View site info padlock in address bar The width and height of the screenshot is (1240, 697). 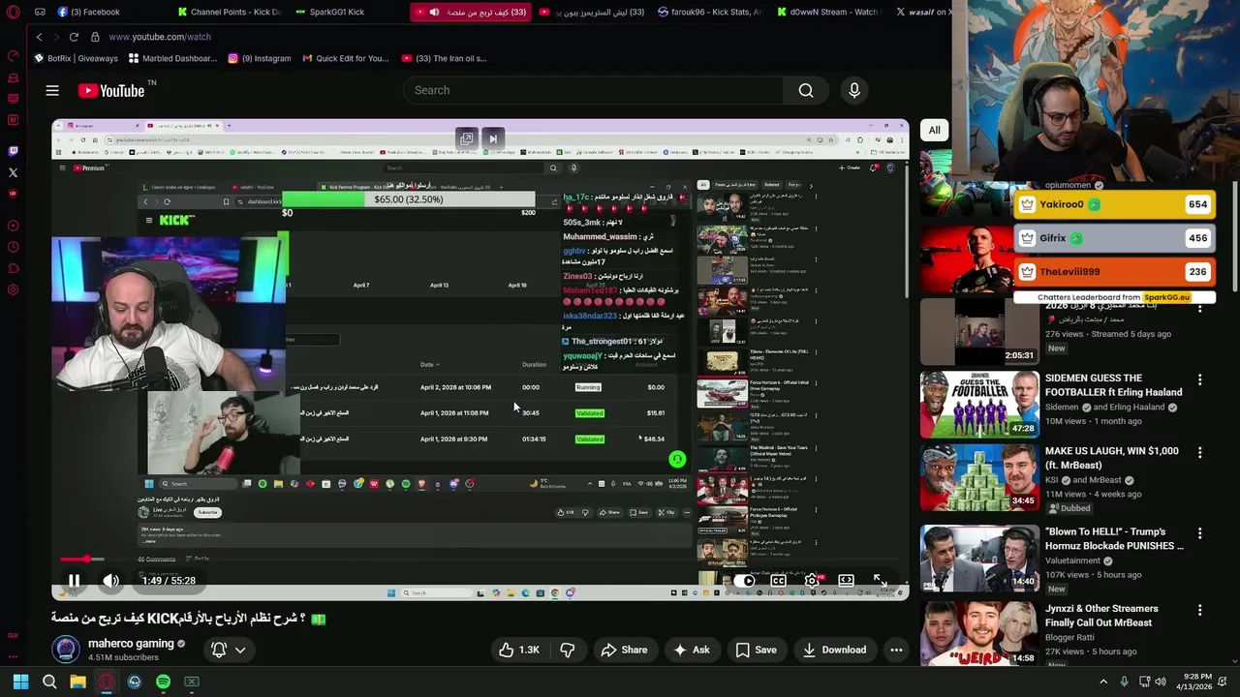pos(95,37)
